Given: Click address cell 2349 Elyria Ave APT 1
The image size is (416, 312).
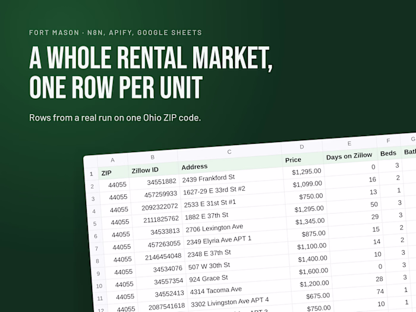Looking at the screenshot, I should [235, 239].
